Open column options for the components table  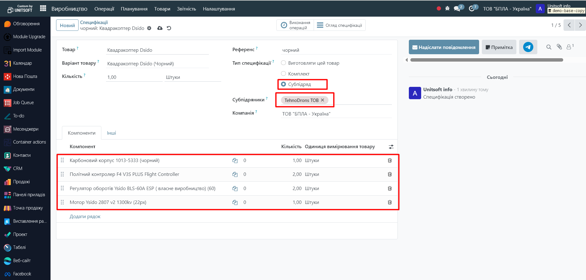pyautogui.click(x=391, y=147)
